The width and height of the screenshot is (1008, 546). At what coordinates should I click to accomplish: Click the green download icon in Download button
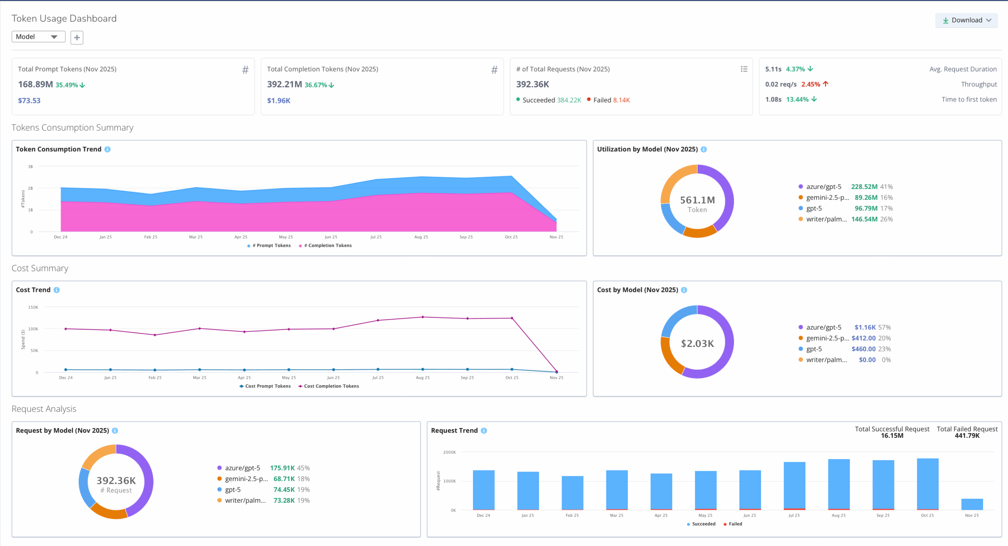(x=946, y=20)
